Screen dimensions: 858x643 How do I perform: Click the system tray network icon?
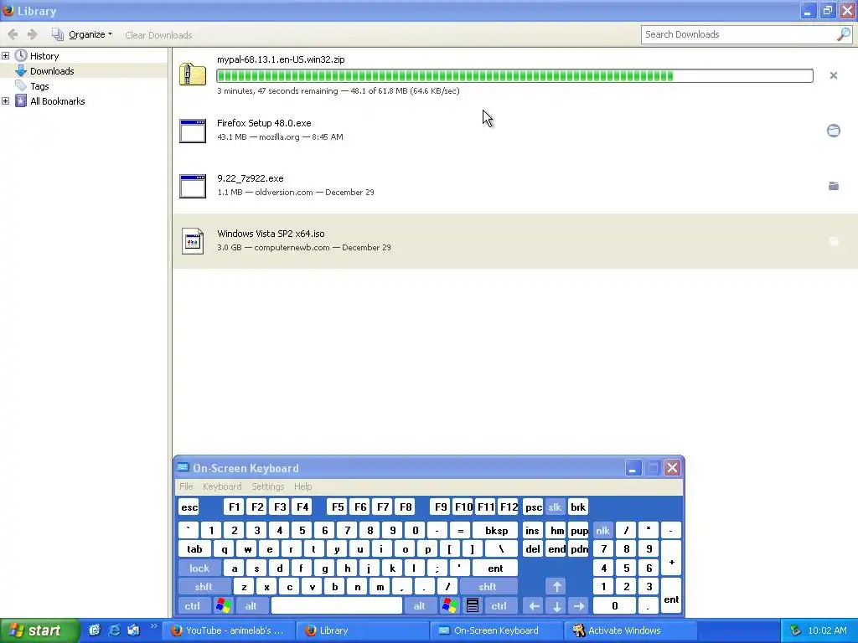[795, 630]
